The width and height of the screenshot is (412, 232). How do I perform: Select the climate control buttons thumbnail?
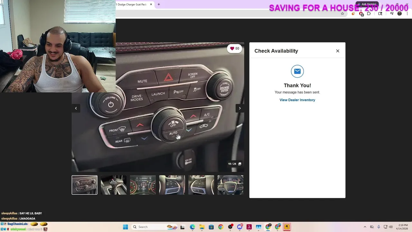84,185
